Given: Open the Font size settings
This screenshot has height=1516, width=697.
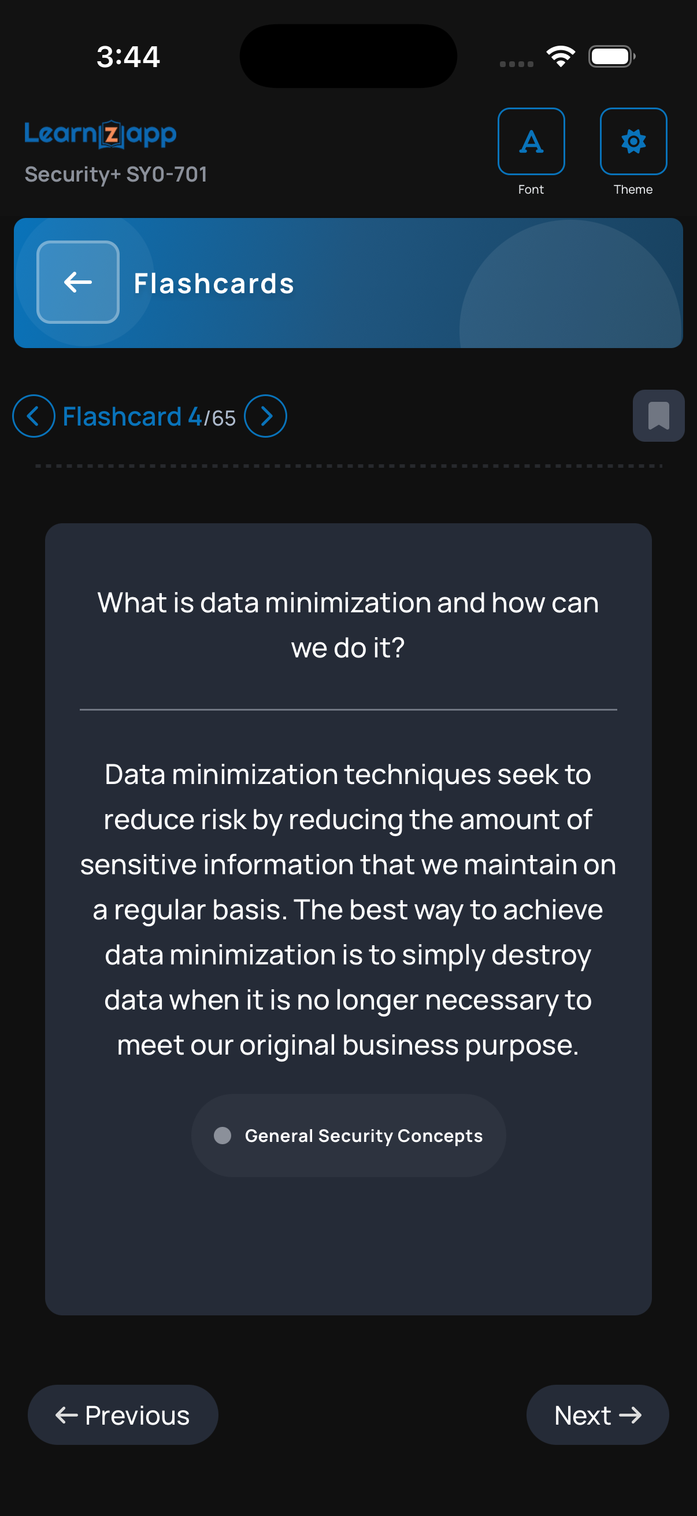Looking at the screenshot, I should (531, 142).
